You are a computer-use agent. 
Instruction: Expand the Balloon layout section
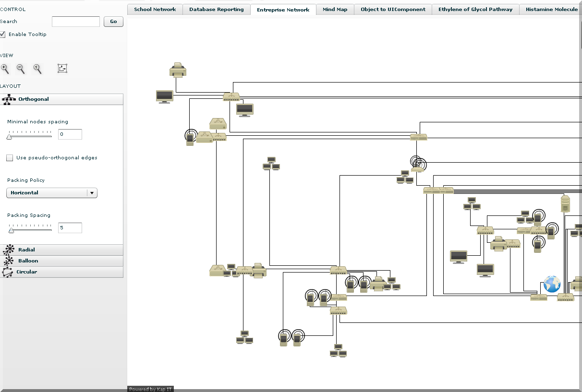(61, 261)
